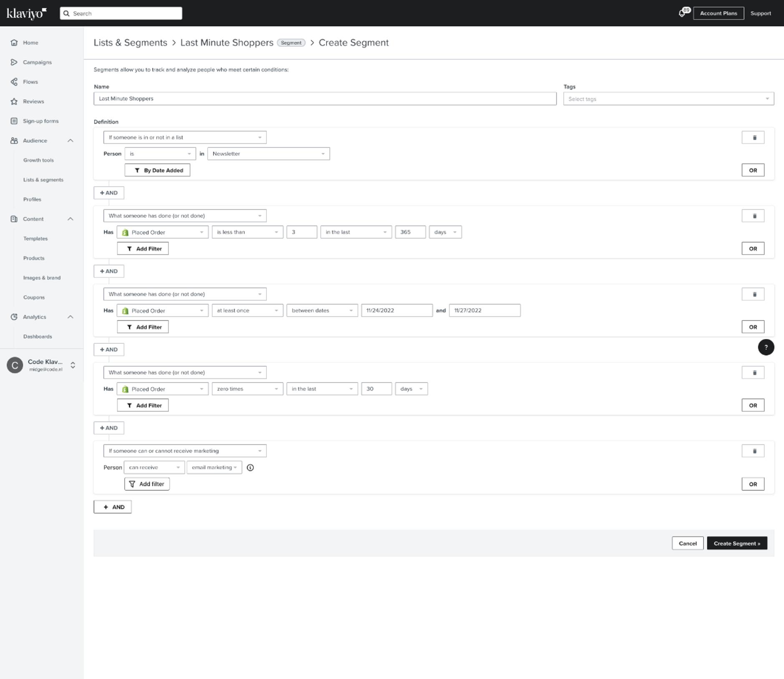Show info icon beside email marketing
Image resolution: width=784 pixels, height=679 pixels.
coord(250,468)
